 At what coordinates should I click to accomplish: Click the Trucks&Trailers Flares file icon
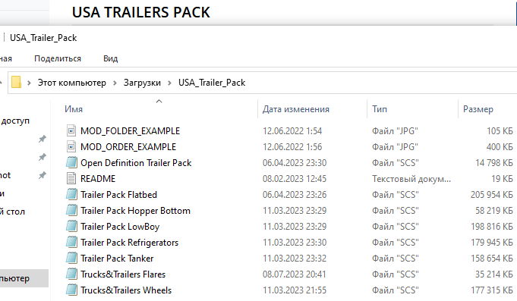(71, 274)
